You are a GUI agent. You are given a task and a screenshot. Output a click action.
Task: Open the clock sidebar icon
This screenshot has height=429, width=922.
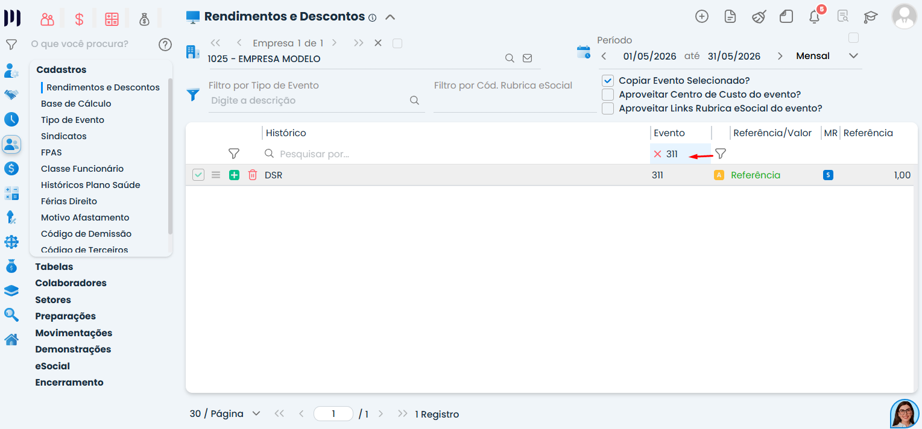pos(11,119)
